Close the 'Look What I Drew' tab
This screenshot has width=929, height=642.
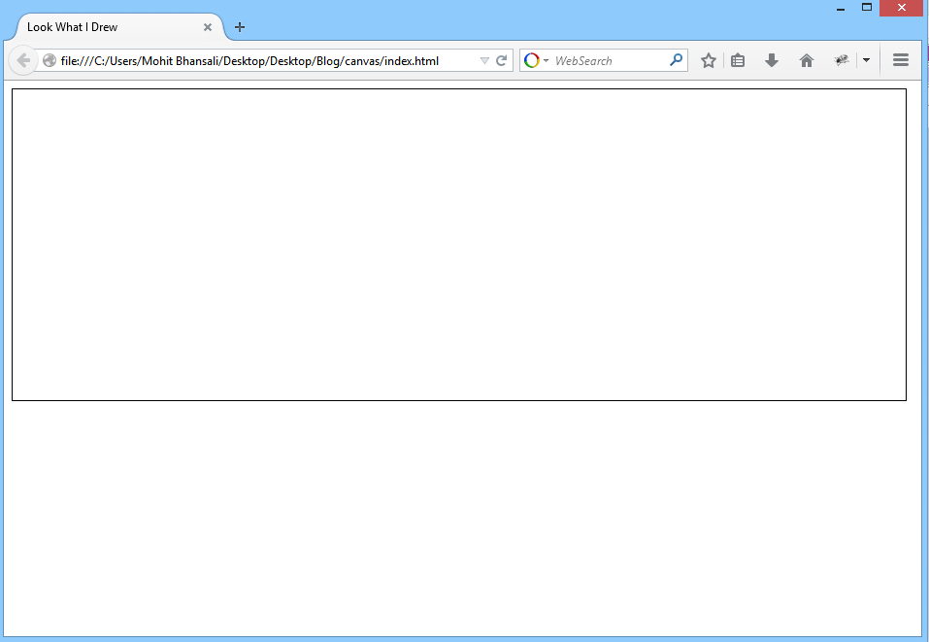(x=208, y=27)
